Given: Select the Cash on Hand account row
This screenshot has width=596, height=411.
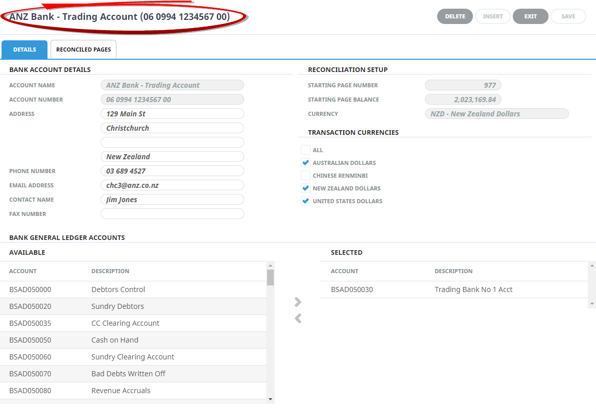Looking at the screenshot, I should (x=133, y=340).
